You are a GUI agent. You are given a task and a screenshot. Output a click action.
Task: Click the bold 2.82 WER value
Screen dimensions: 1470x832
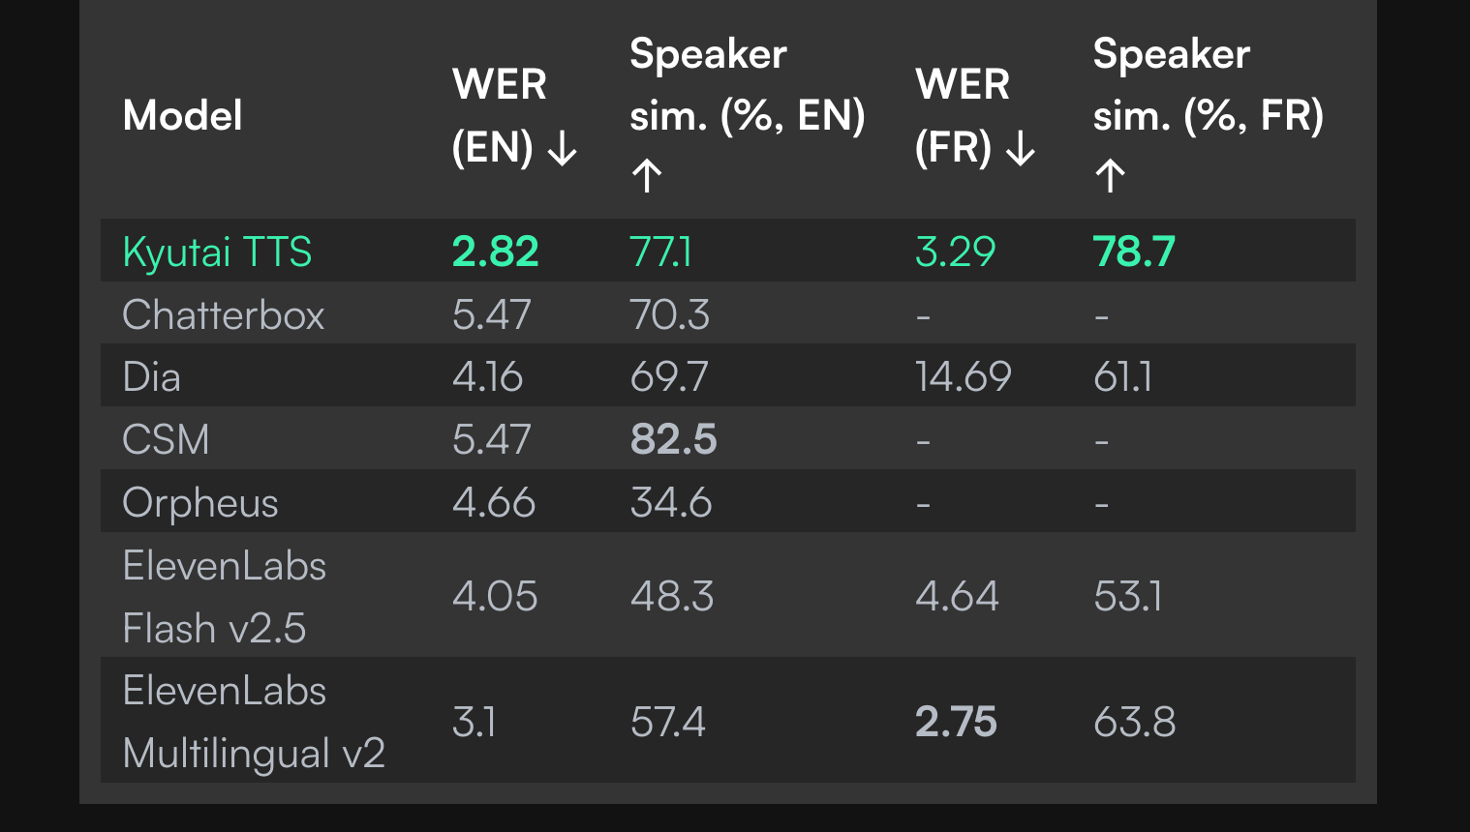coord(495,252)
